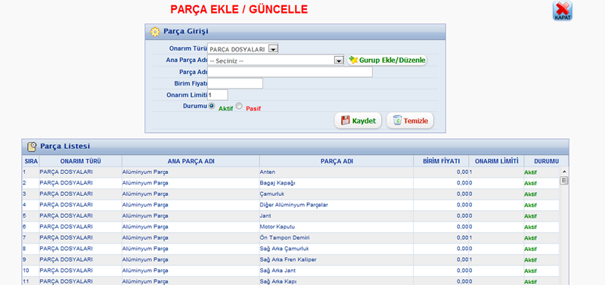Select the Motor Kaputu row
The height and width of the screenshot is (285, 605).
tap(290, 227)
